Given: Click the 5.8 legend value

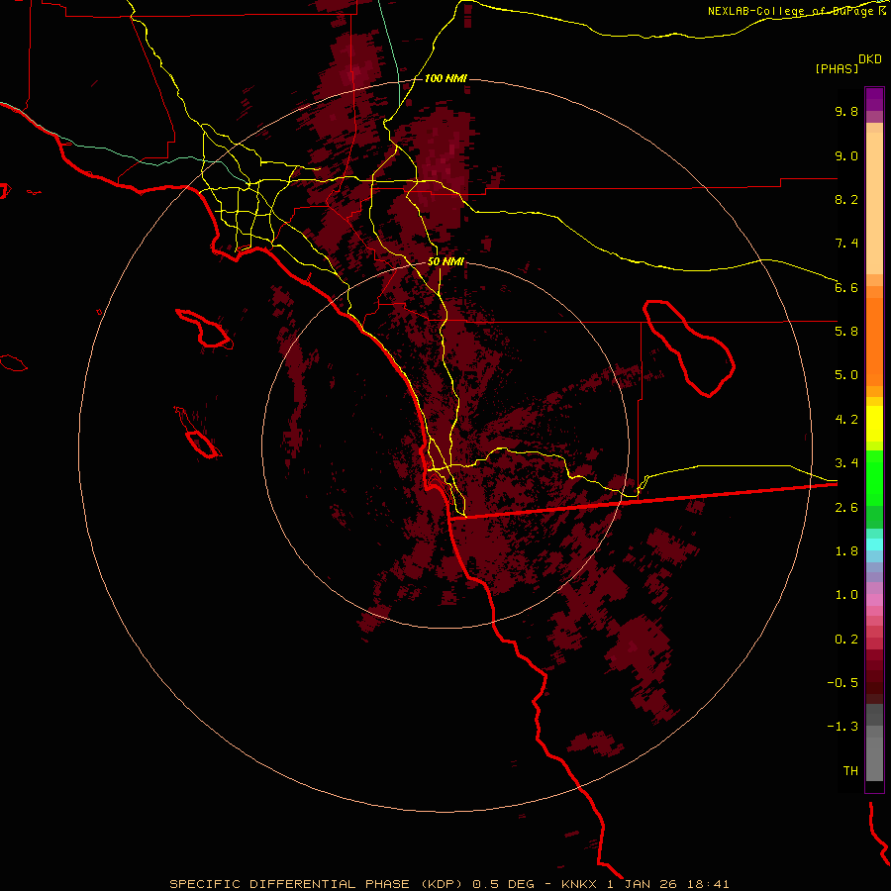Looking at the screenshot, I should (x=846, y=332).
